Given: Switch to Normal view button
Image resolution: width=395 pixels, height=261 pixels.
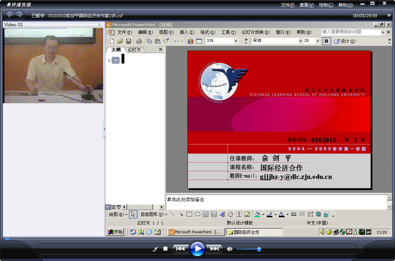Looking at the screenshot, I should point(108,207).
